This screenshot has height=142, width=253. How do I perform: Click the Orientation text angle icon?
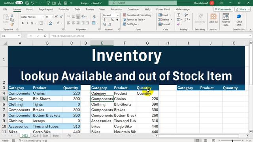[x=83, y=17]
